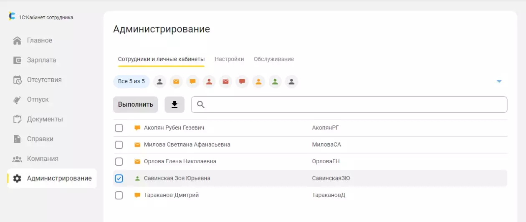
Task: Click the login СавинскаяЗЮ
Action: 331,178
